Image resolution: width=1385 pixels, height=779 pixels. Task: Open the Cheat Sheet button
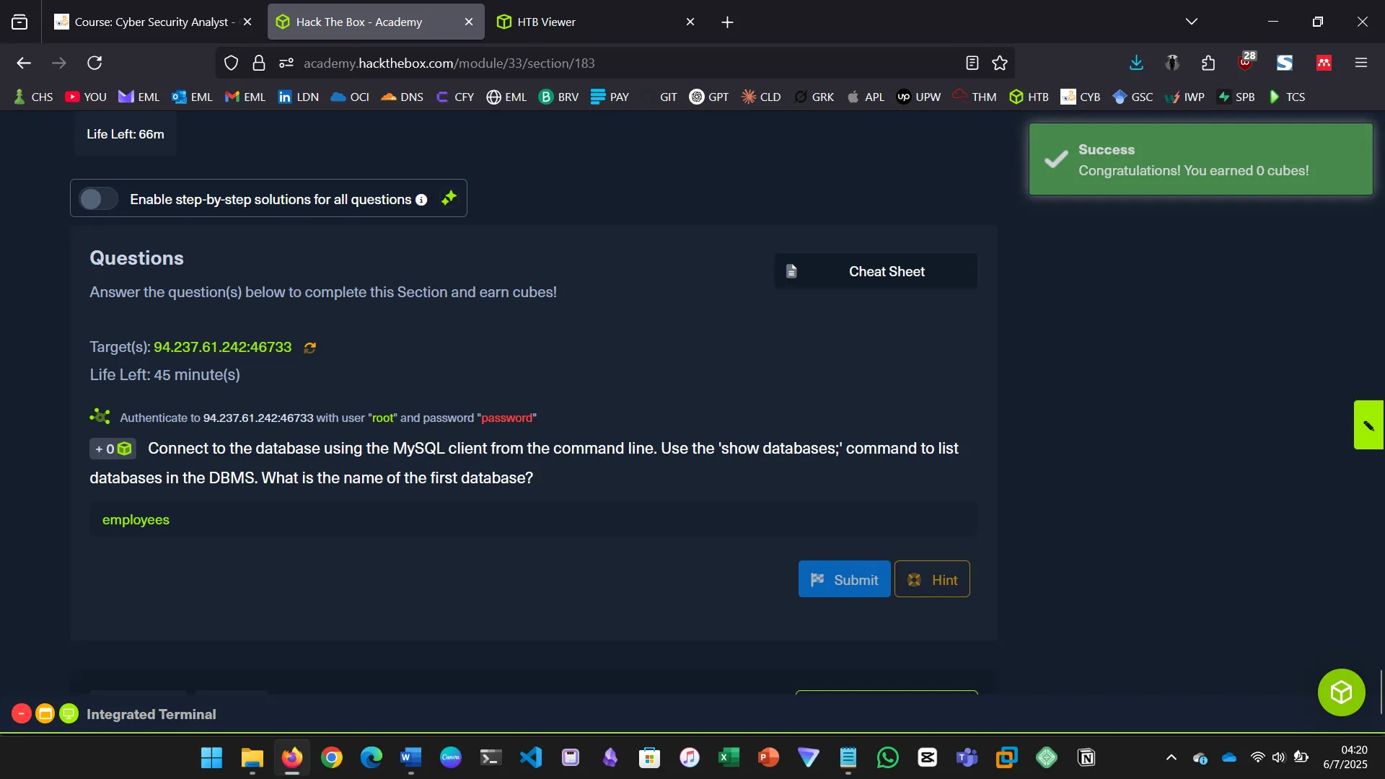(x=876, y=271)
